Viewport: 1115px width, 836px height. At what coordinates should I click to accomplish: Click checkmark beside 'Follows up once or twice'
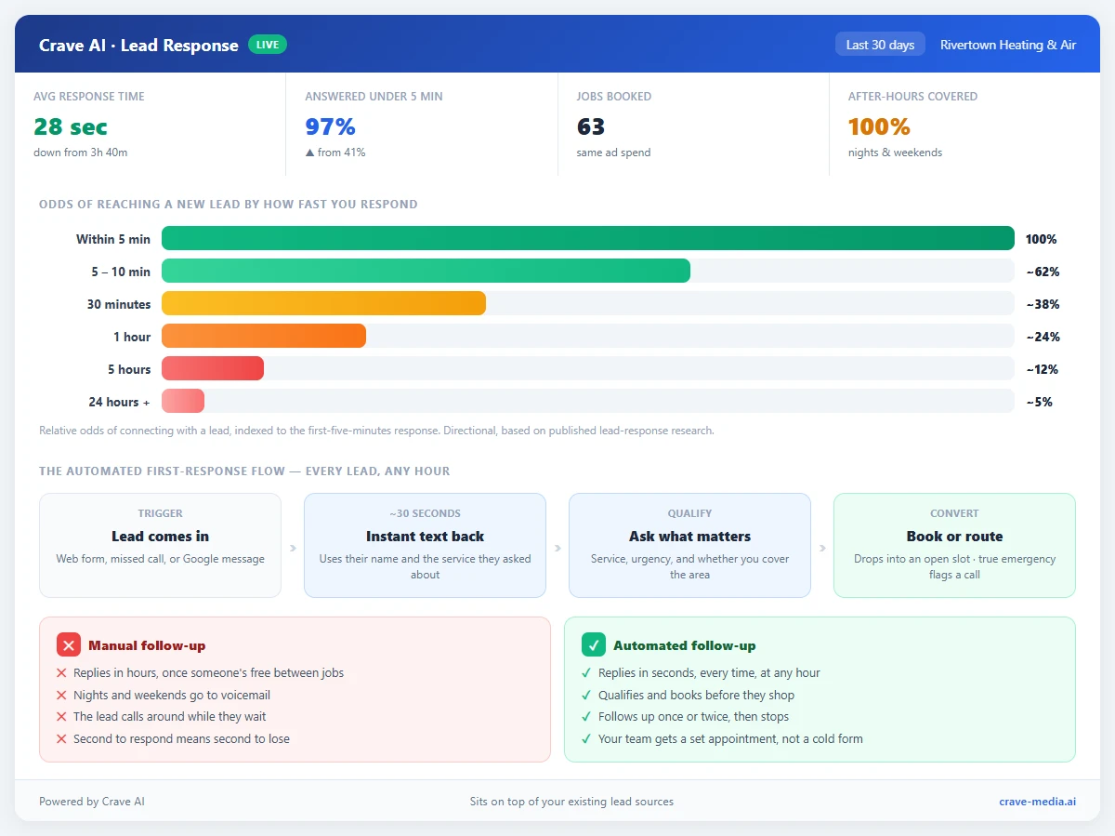[586, 717]
